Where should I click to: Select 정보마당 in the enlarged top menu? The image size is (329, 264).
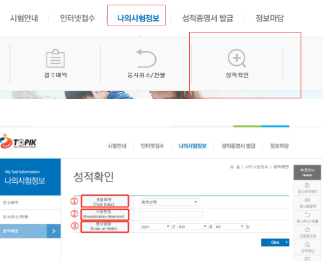click(269, 18)
